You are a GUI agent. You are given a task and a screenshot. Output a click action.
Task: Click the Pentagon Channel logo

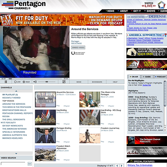(x=24, y=5)
